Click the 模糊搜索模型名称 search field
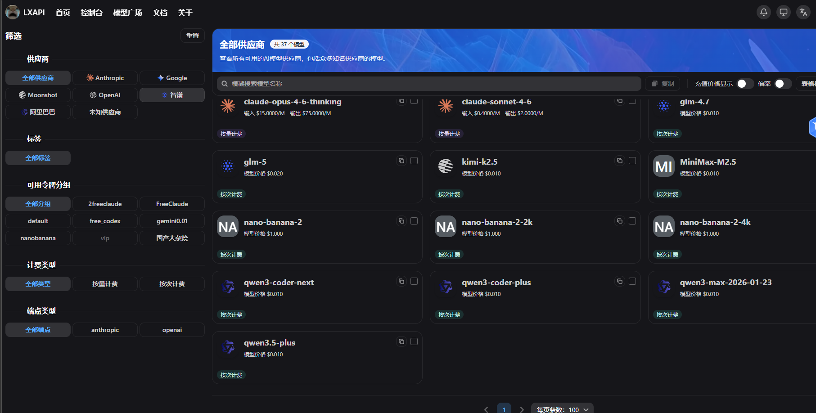 click(429, 84)
